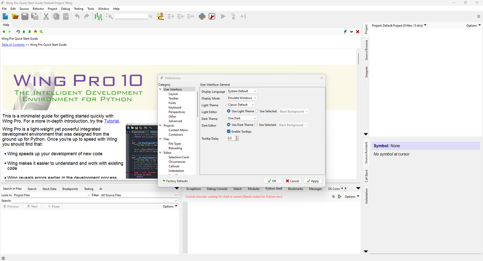Click the indent lines toolbar icon
This screenshot has width=483, height=261.
(171, 16)
